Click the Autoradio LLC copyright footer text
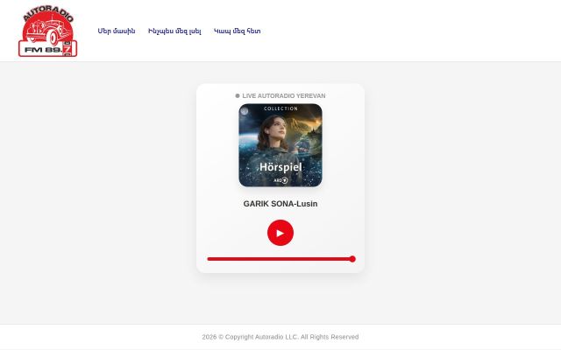 pos(280,337)
